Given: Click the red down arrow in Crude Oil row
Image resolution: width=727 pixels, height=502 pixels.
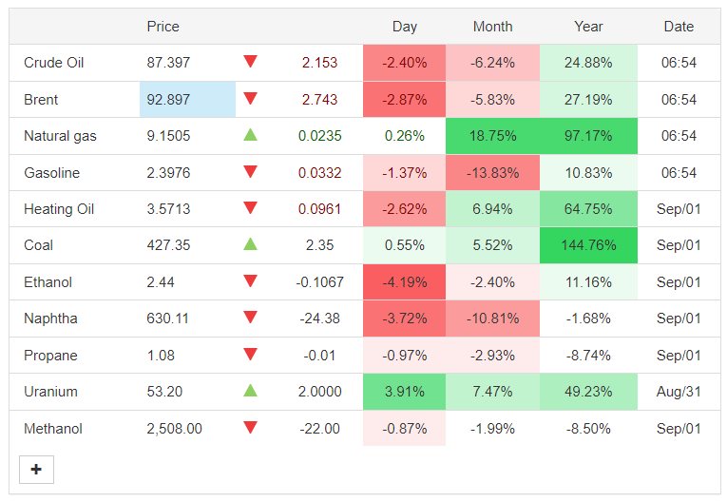Looking at the screenshot, I should [250, 61].
